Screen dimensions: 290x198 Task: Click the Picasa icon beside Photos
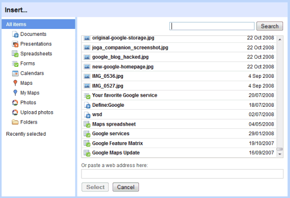coord(15,103)
